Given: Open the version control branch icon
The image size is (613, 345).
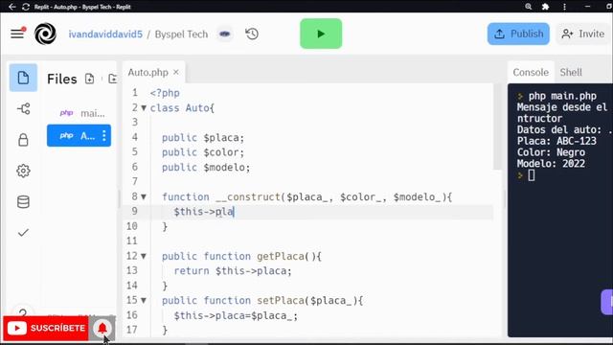Looking at the screenshot, I should point(23,108).
